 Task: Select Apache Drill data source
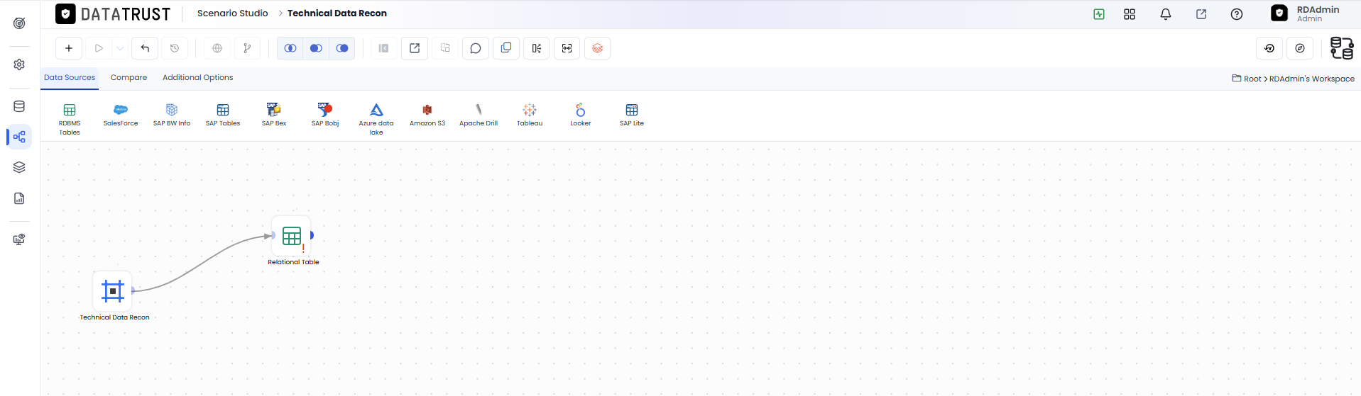click(479, 115)
